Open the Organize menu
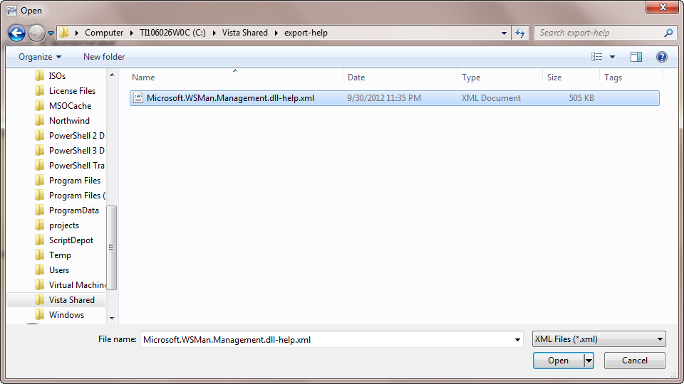This screenshot has height=384, width=684. pos(40,57)
